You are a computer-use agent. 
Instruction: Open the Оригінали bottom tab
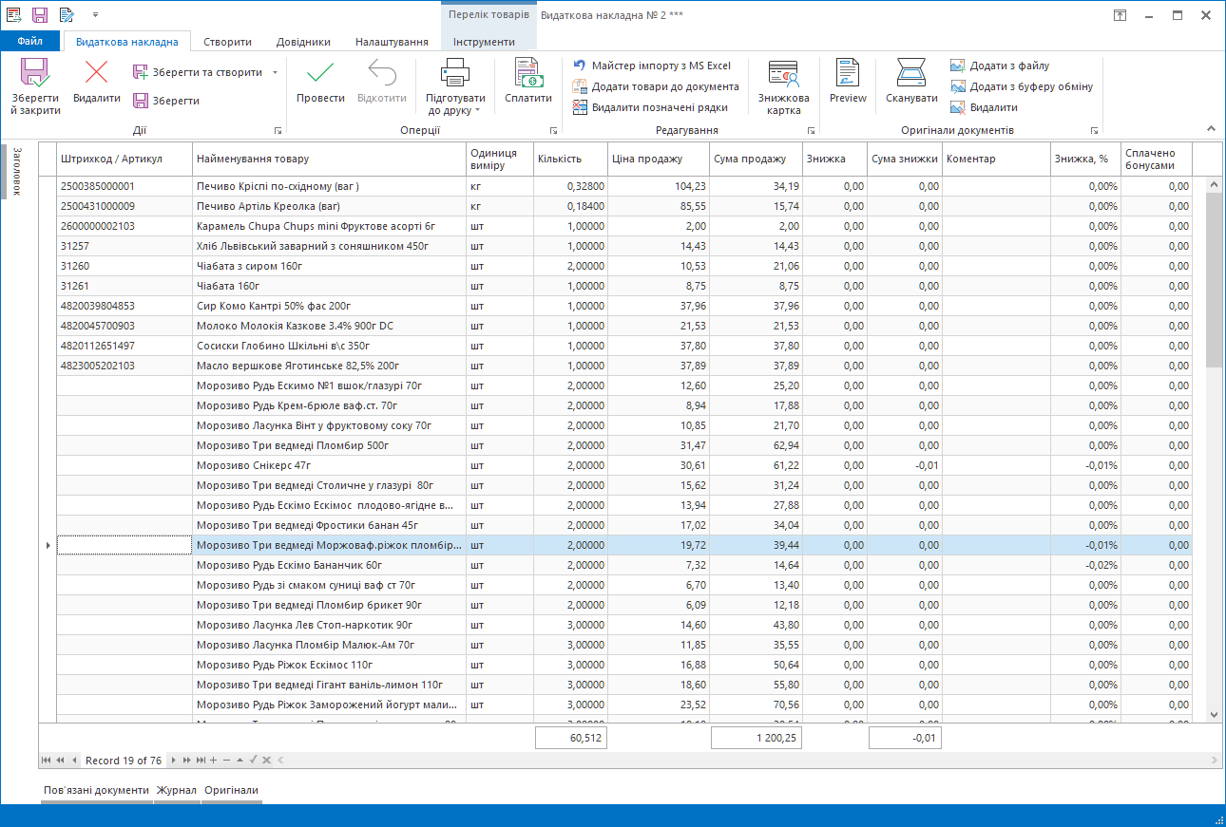point(231,790)
